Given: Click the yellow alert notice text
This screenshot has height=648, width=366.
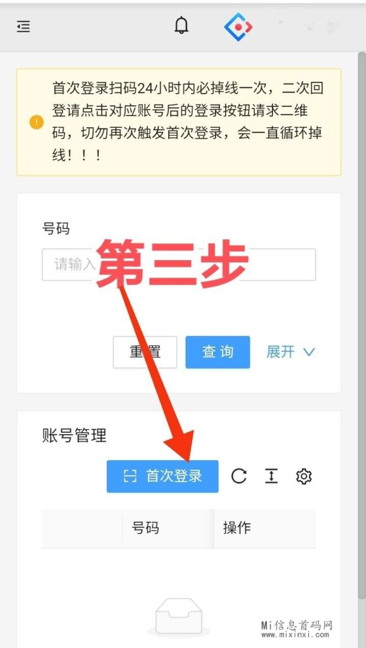Looking at the screenshot, I should (x=187, y=122).
